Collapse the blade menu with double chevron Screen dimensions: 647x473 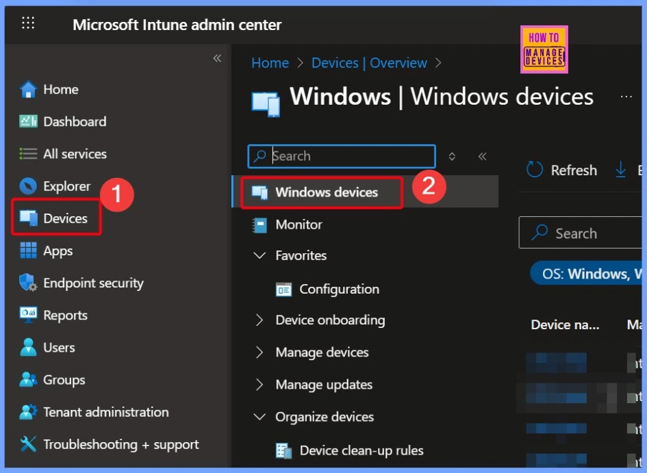click(x=483, y=156)
